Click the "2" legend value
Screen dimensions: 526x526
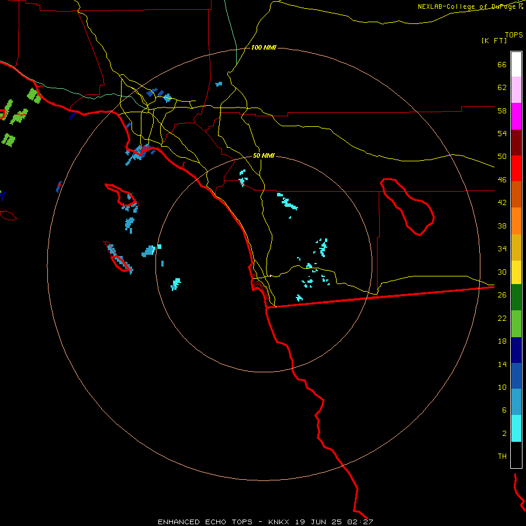pyautogui.click(x=504, y=434)
